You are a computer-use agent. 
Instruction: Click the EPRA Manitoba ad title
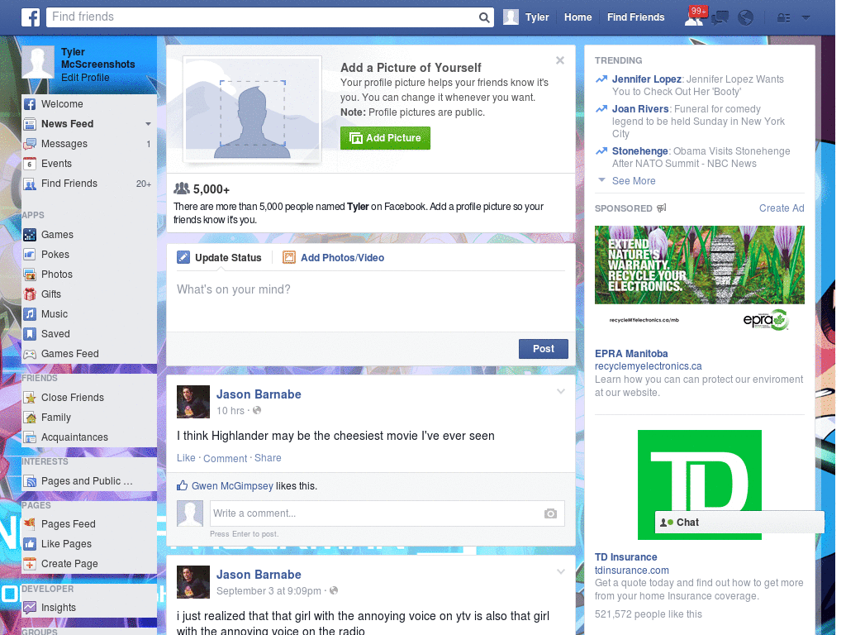[631, 354]
